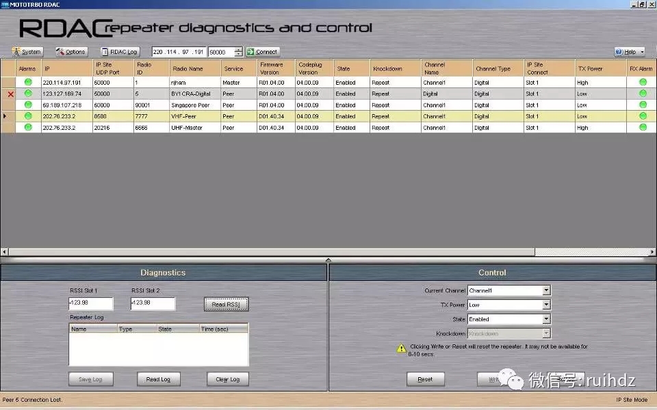The image size is (657, 410).
Task: Open the RDAC Log viewer
Action: click(x=120, y=52)
